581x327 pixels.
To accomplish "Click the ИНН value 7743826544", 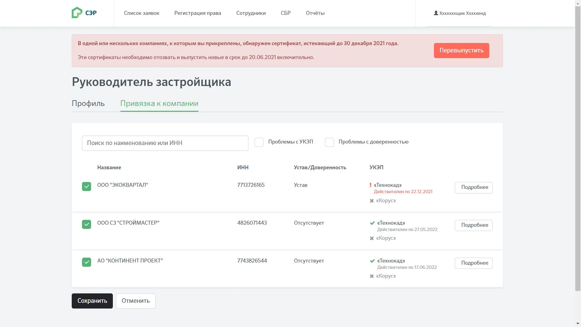I will (252, 261).
